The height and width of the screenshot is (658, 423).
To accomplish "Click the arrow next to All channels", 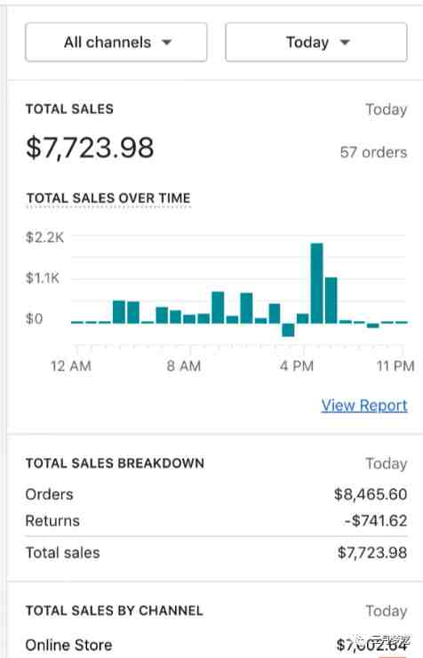I will pos(167,42).
